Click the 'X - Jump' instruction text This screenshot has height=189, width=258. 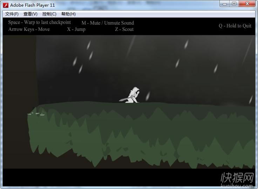click(x=76, y=29)
